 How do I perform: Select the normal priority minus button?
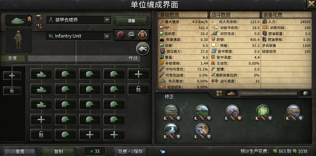click(132, 35)
